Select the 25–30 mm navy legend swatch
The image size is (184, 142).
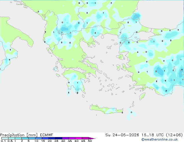(59, 138)
